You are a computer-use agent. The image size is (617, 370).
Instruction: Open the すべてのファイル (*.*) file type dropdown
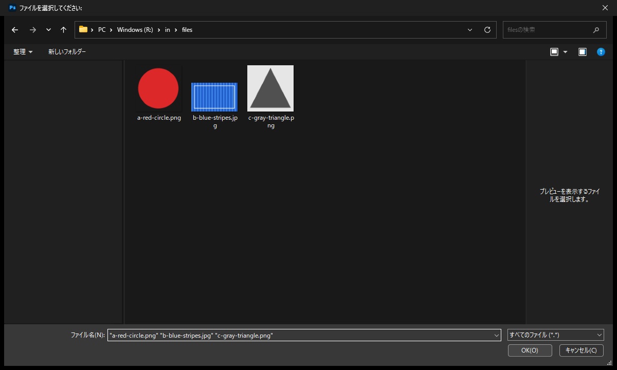tap(555, 335)
